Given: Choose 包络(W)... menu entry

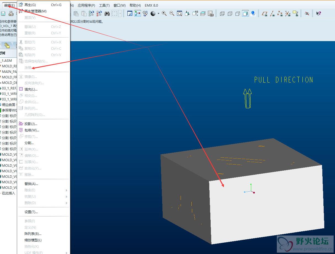Looking at the screenshot, I should pyautogui.click(x=44, y=130).
